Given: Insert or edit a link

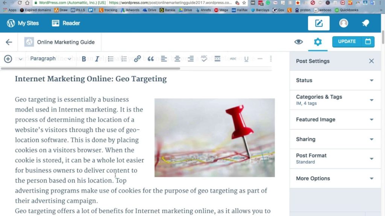Looking at the screenshot, I should click(137, 58).
